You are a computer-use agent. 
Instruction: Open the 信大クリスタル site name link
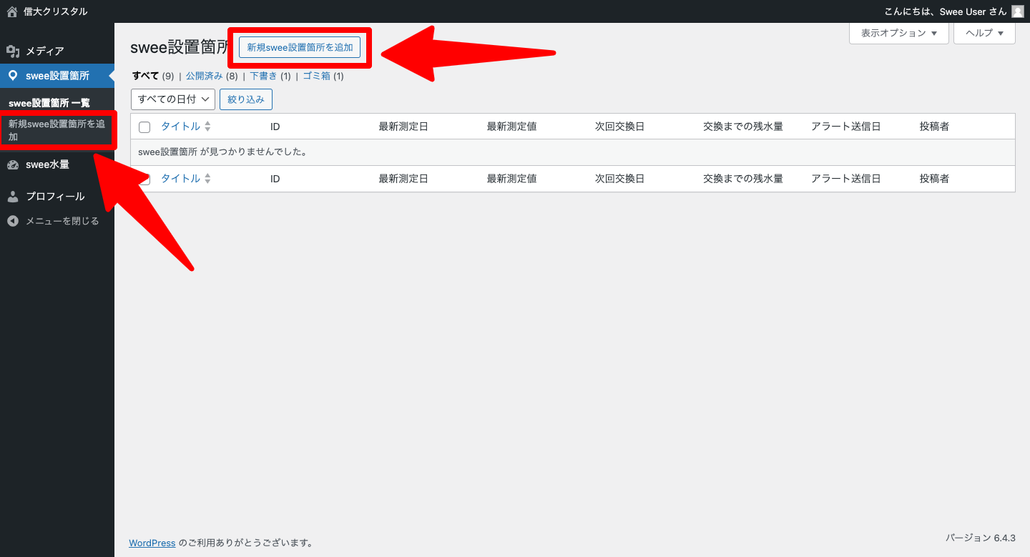(55, 11)
